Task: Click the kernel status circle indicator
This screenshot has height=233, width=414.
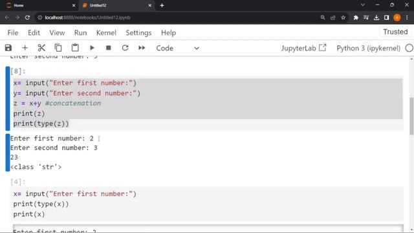Action: tap(409, 48)
